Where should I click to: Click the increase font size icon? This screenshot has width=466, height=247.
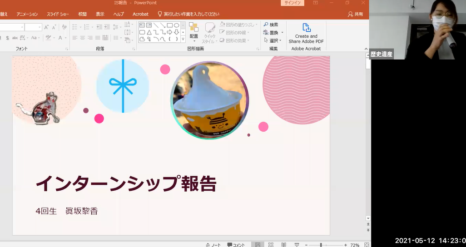pyautogui.click(x=47, y=27)
